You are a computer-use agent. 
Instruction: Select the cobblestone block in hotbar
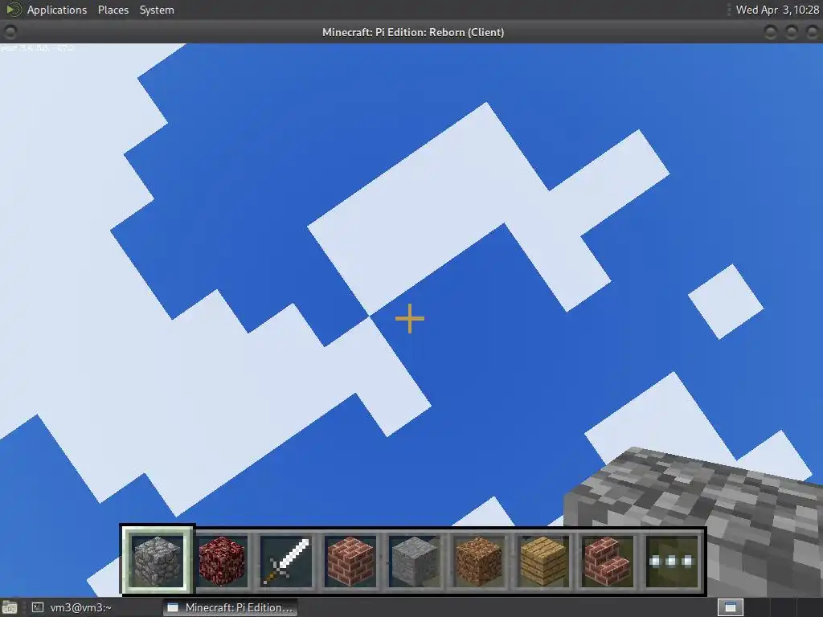pyautogui.click(x=157, y=560)
